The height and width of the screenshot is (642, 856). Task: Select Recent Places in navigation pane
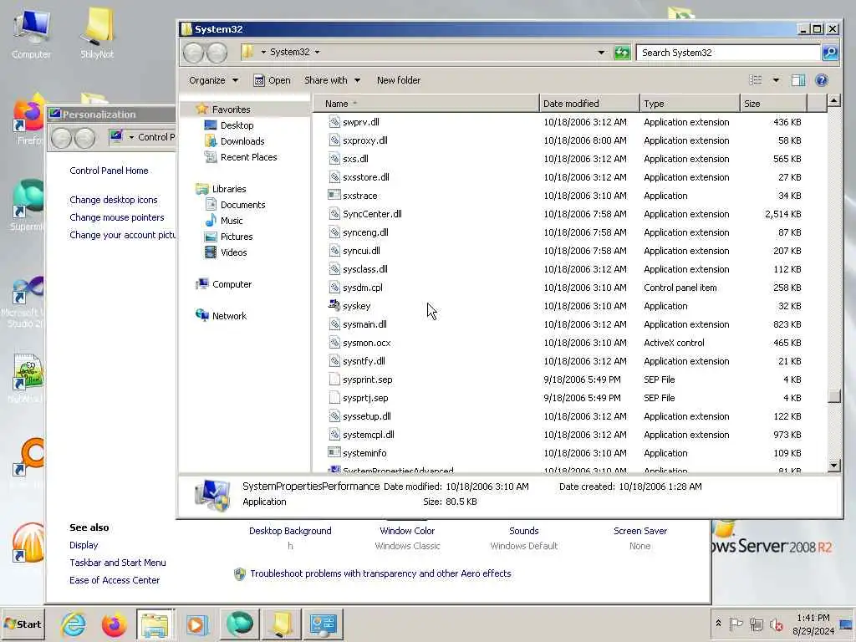(241, 157)
